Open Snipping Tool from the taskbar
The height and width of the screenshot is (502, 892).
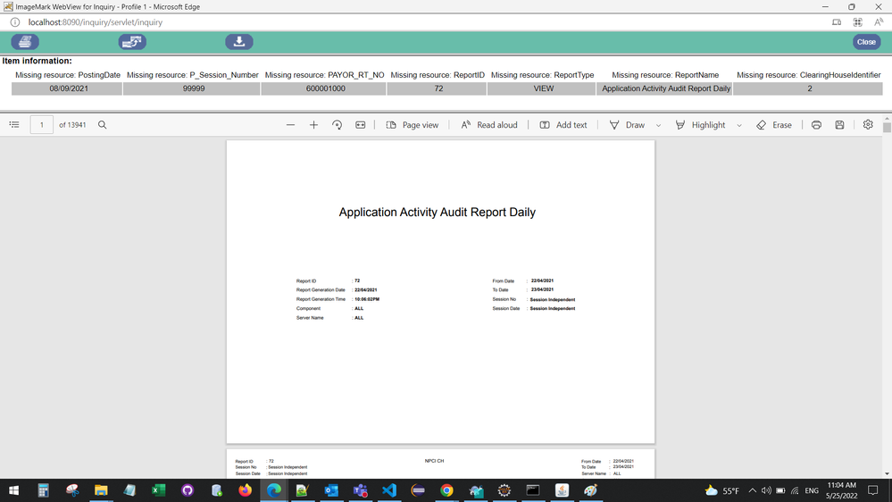pos(72,490)
